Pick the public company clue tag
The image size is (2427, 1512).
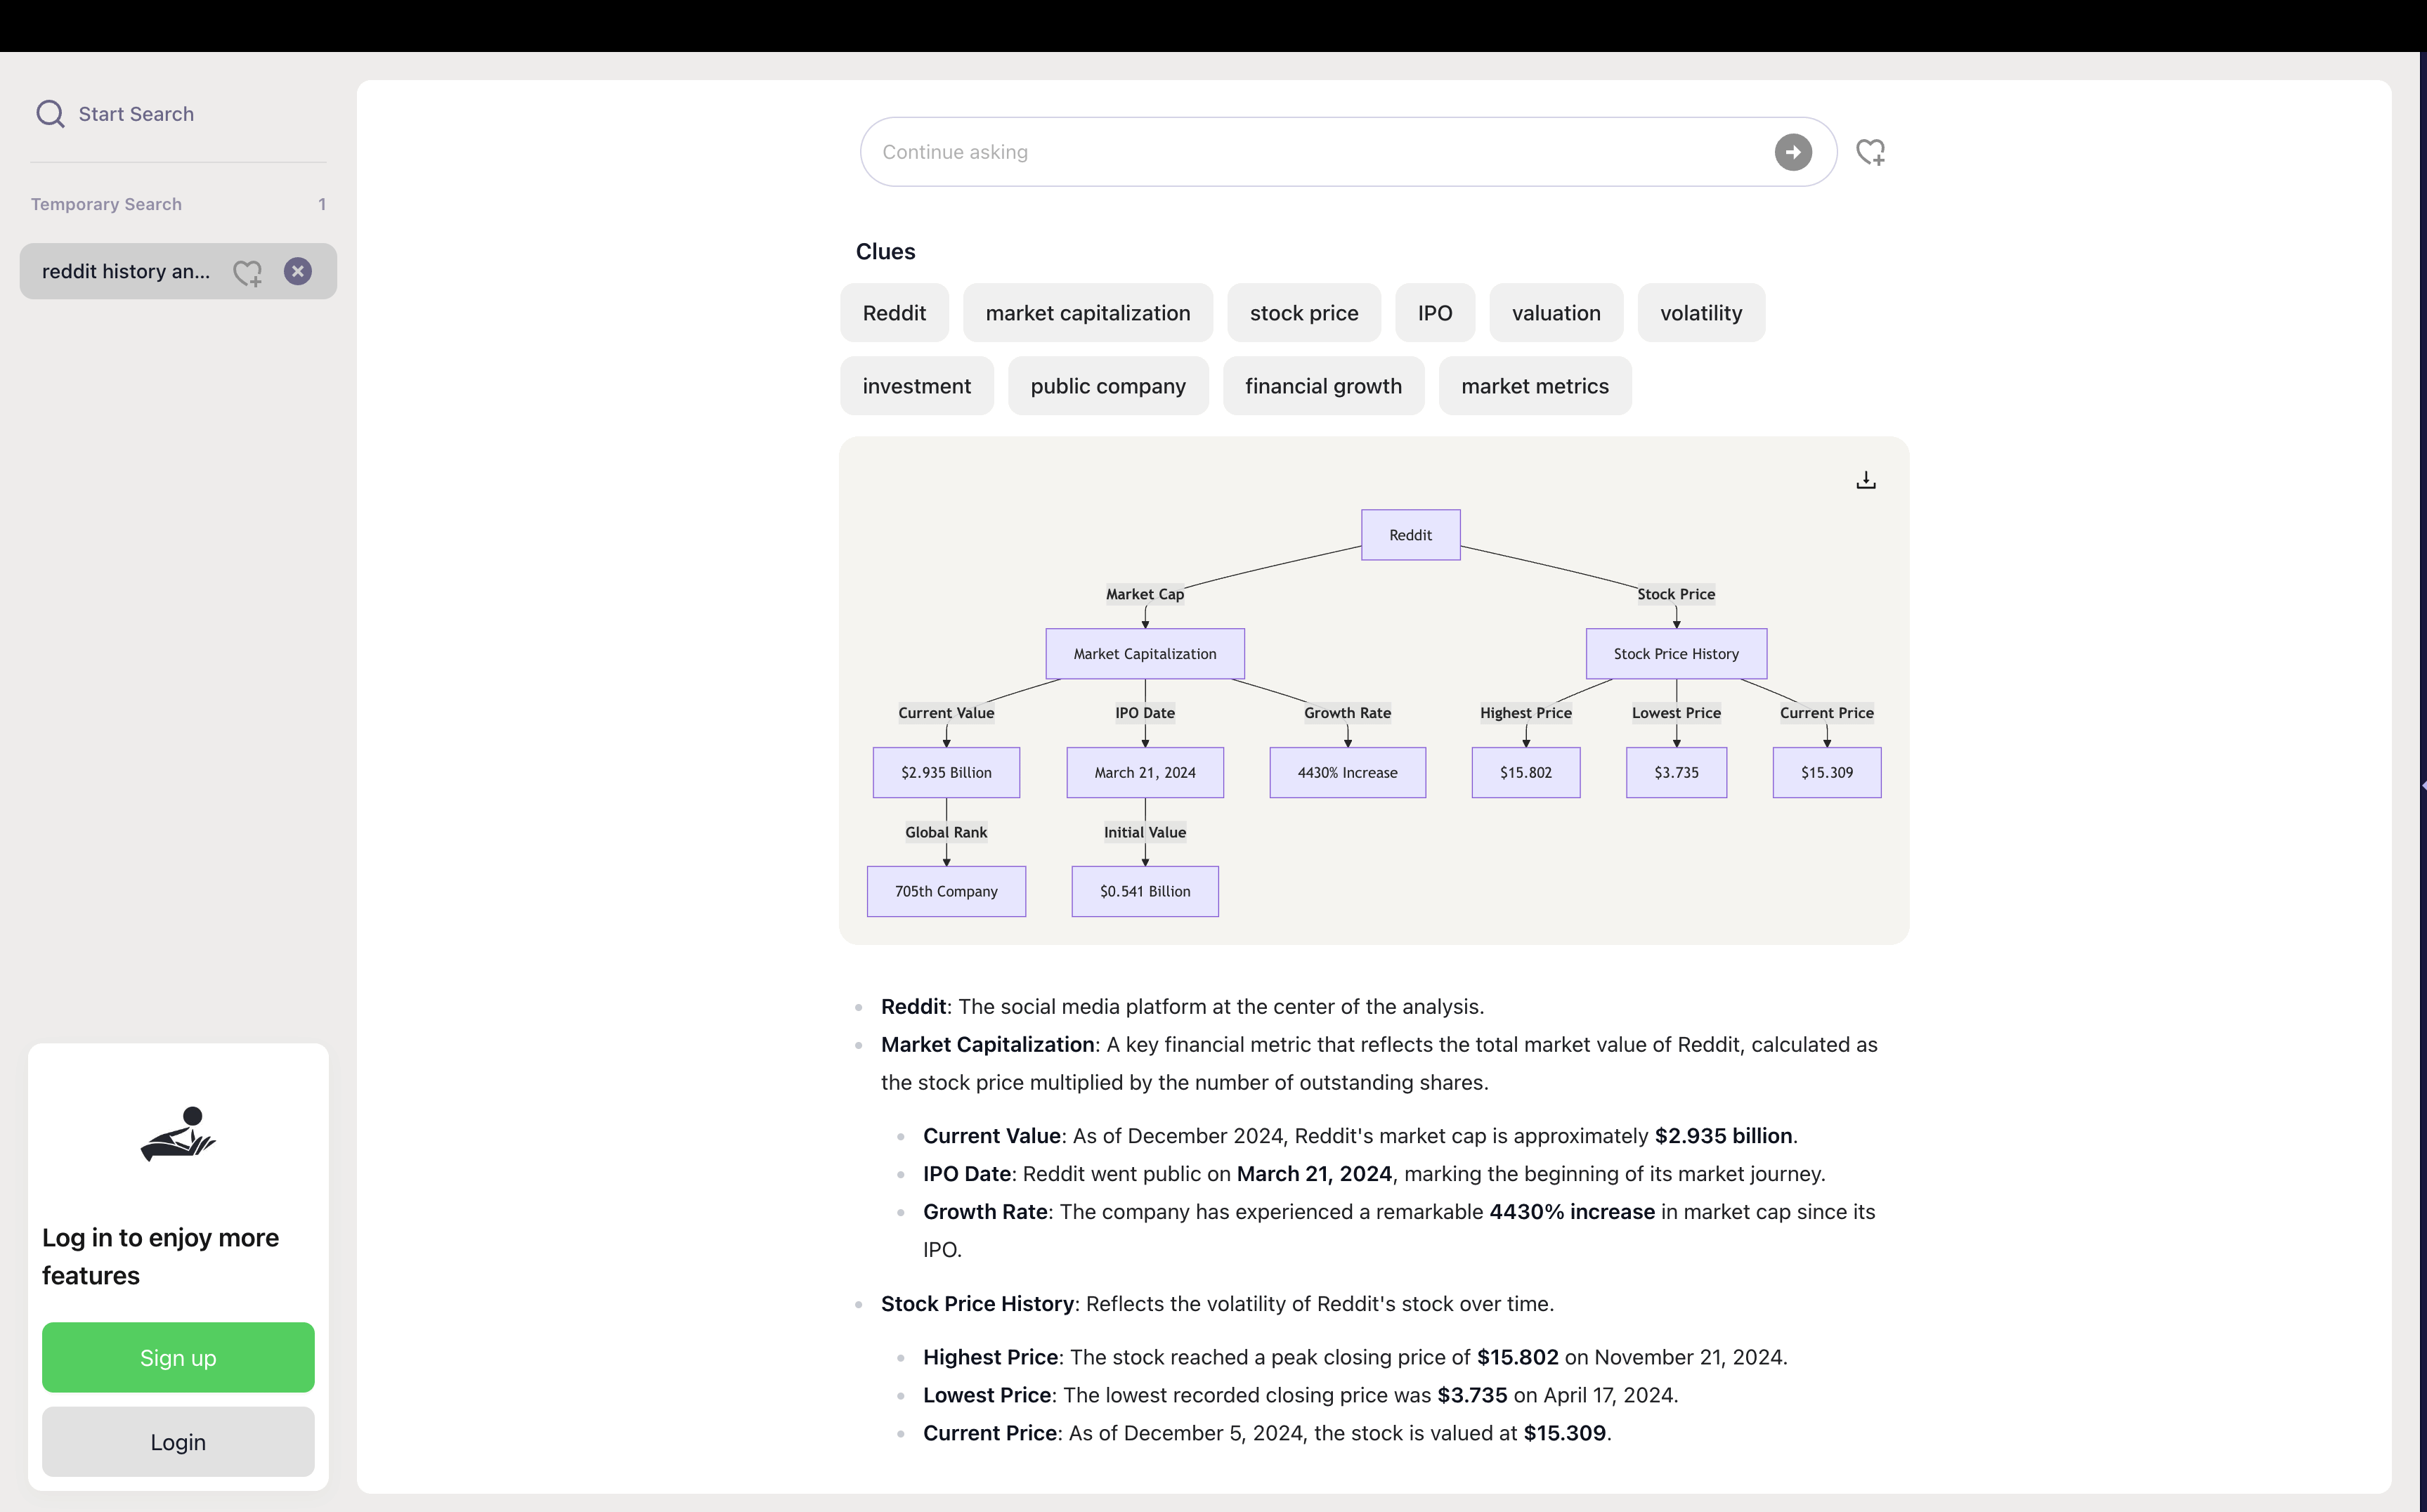pos(1108,386)
